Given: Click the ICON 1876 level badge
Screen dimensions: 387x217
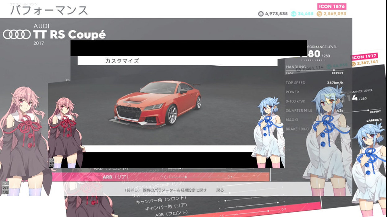Looking at the screenshot, I should point(332,6).
